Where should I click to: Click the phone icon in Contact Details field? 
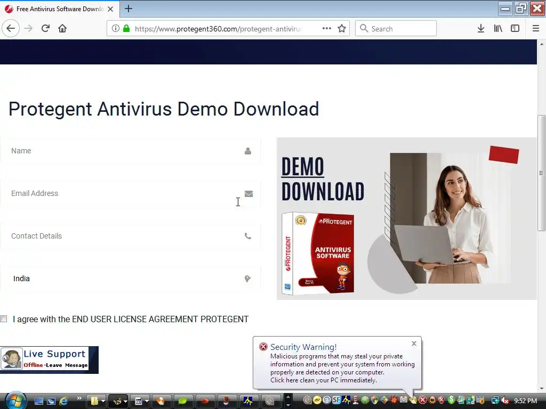point(247,236)
